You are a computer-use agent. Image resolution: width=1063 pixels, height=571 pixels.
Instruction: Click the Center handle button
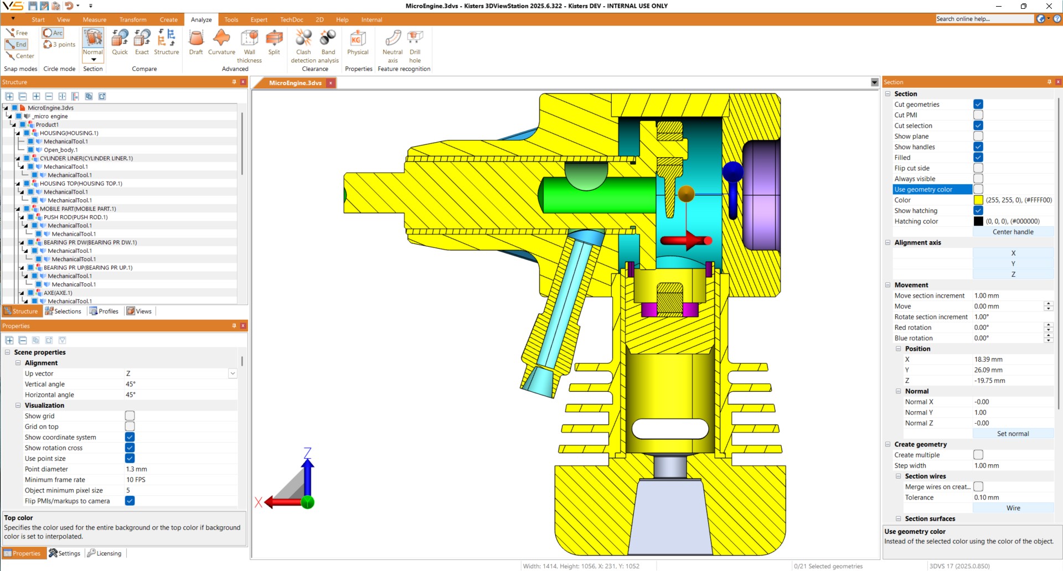click(x=1013, y=232)
